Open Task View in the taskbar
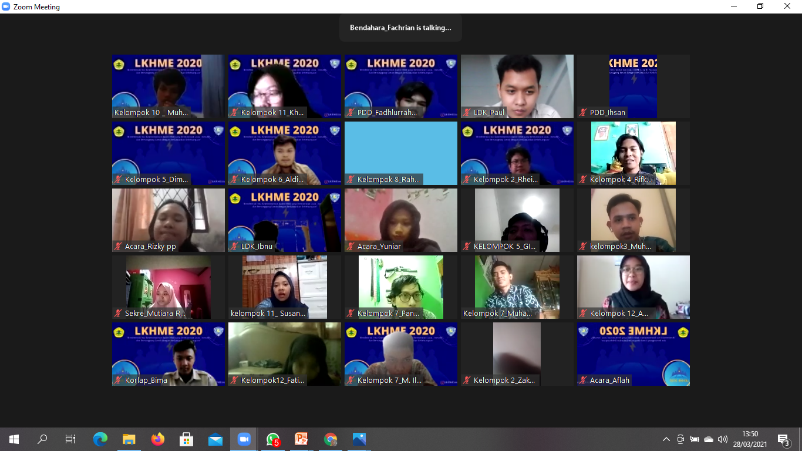Image resolution: width=802 pixels, height=451 pixels. point(70,439)
